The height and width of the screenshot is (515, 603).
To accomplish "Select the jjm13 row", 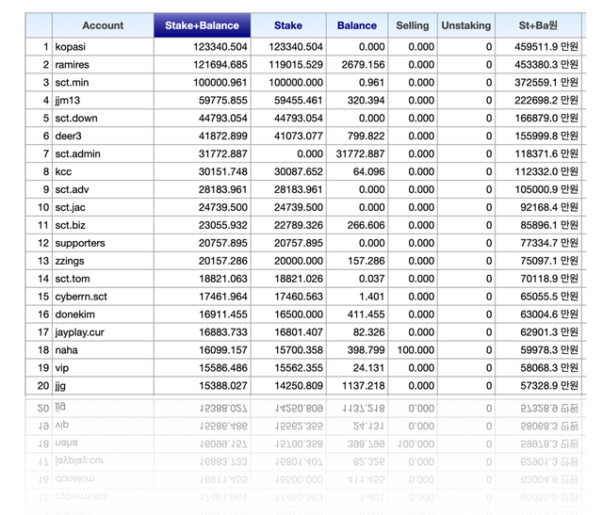I will 303,101.
